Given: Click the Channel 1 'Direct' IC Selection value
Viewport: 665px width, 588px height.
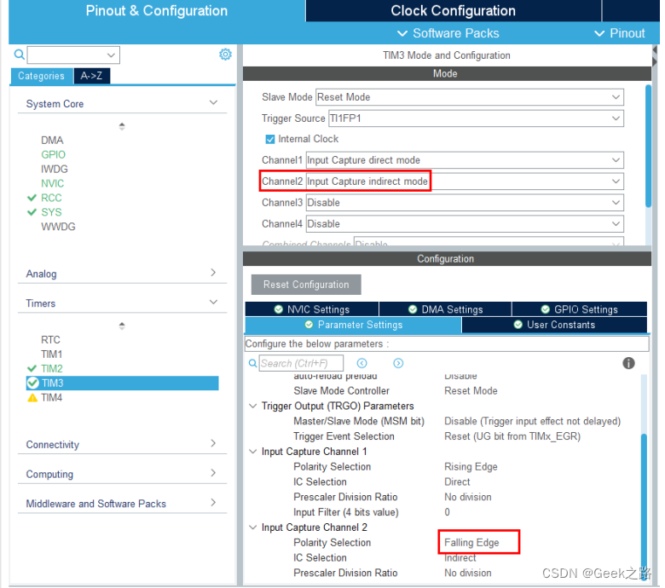Looking at the screenshot, I should (457, 482).
